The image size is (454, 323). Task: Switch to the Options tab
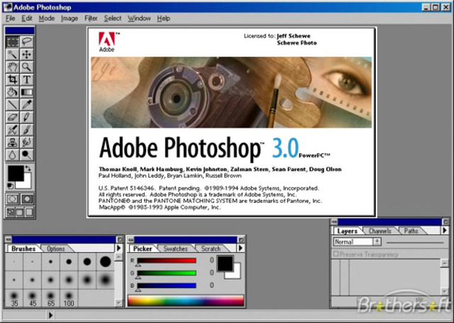click(x=55, y=249)
